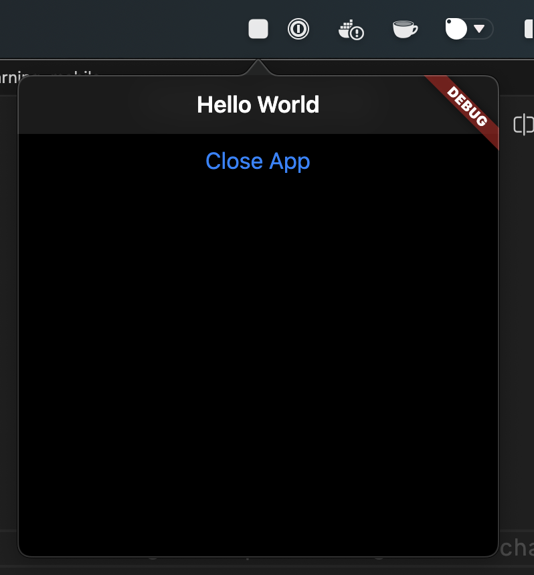Image resolution: width=534 pixels, height=575 pixels.
Task: Toggle the white circular knob in the pill control
Action: [456, 29]
